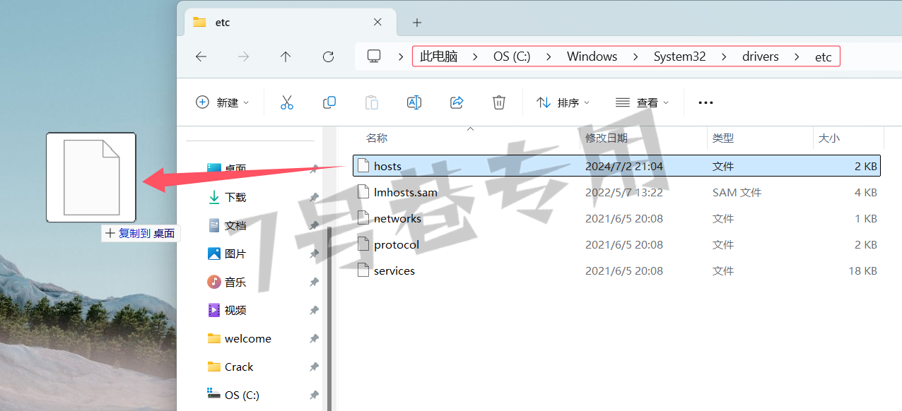
Task: Open the 新建 dropdown menu
Action: click(x=222, y=102)
